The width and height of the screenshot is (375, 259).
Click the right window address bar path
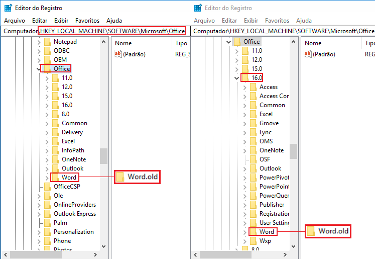[x=284, y=31]
